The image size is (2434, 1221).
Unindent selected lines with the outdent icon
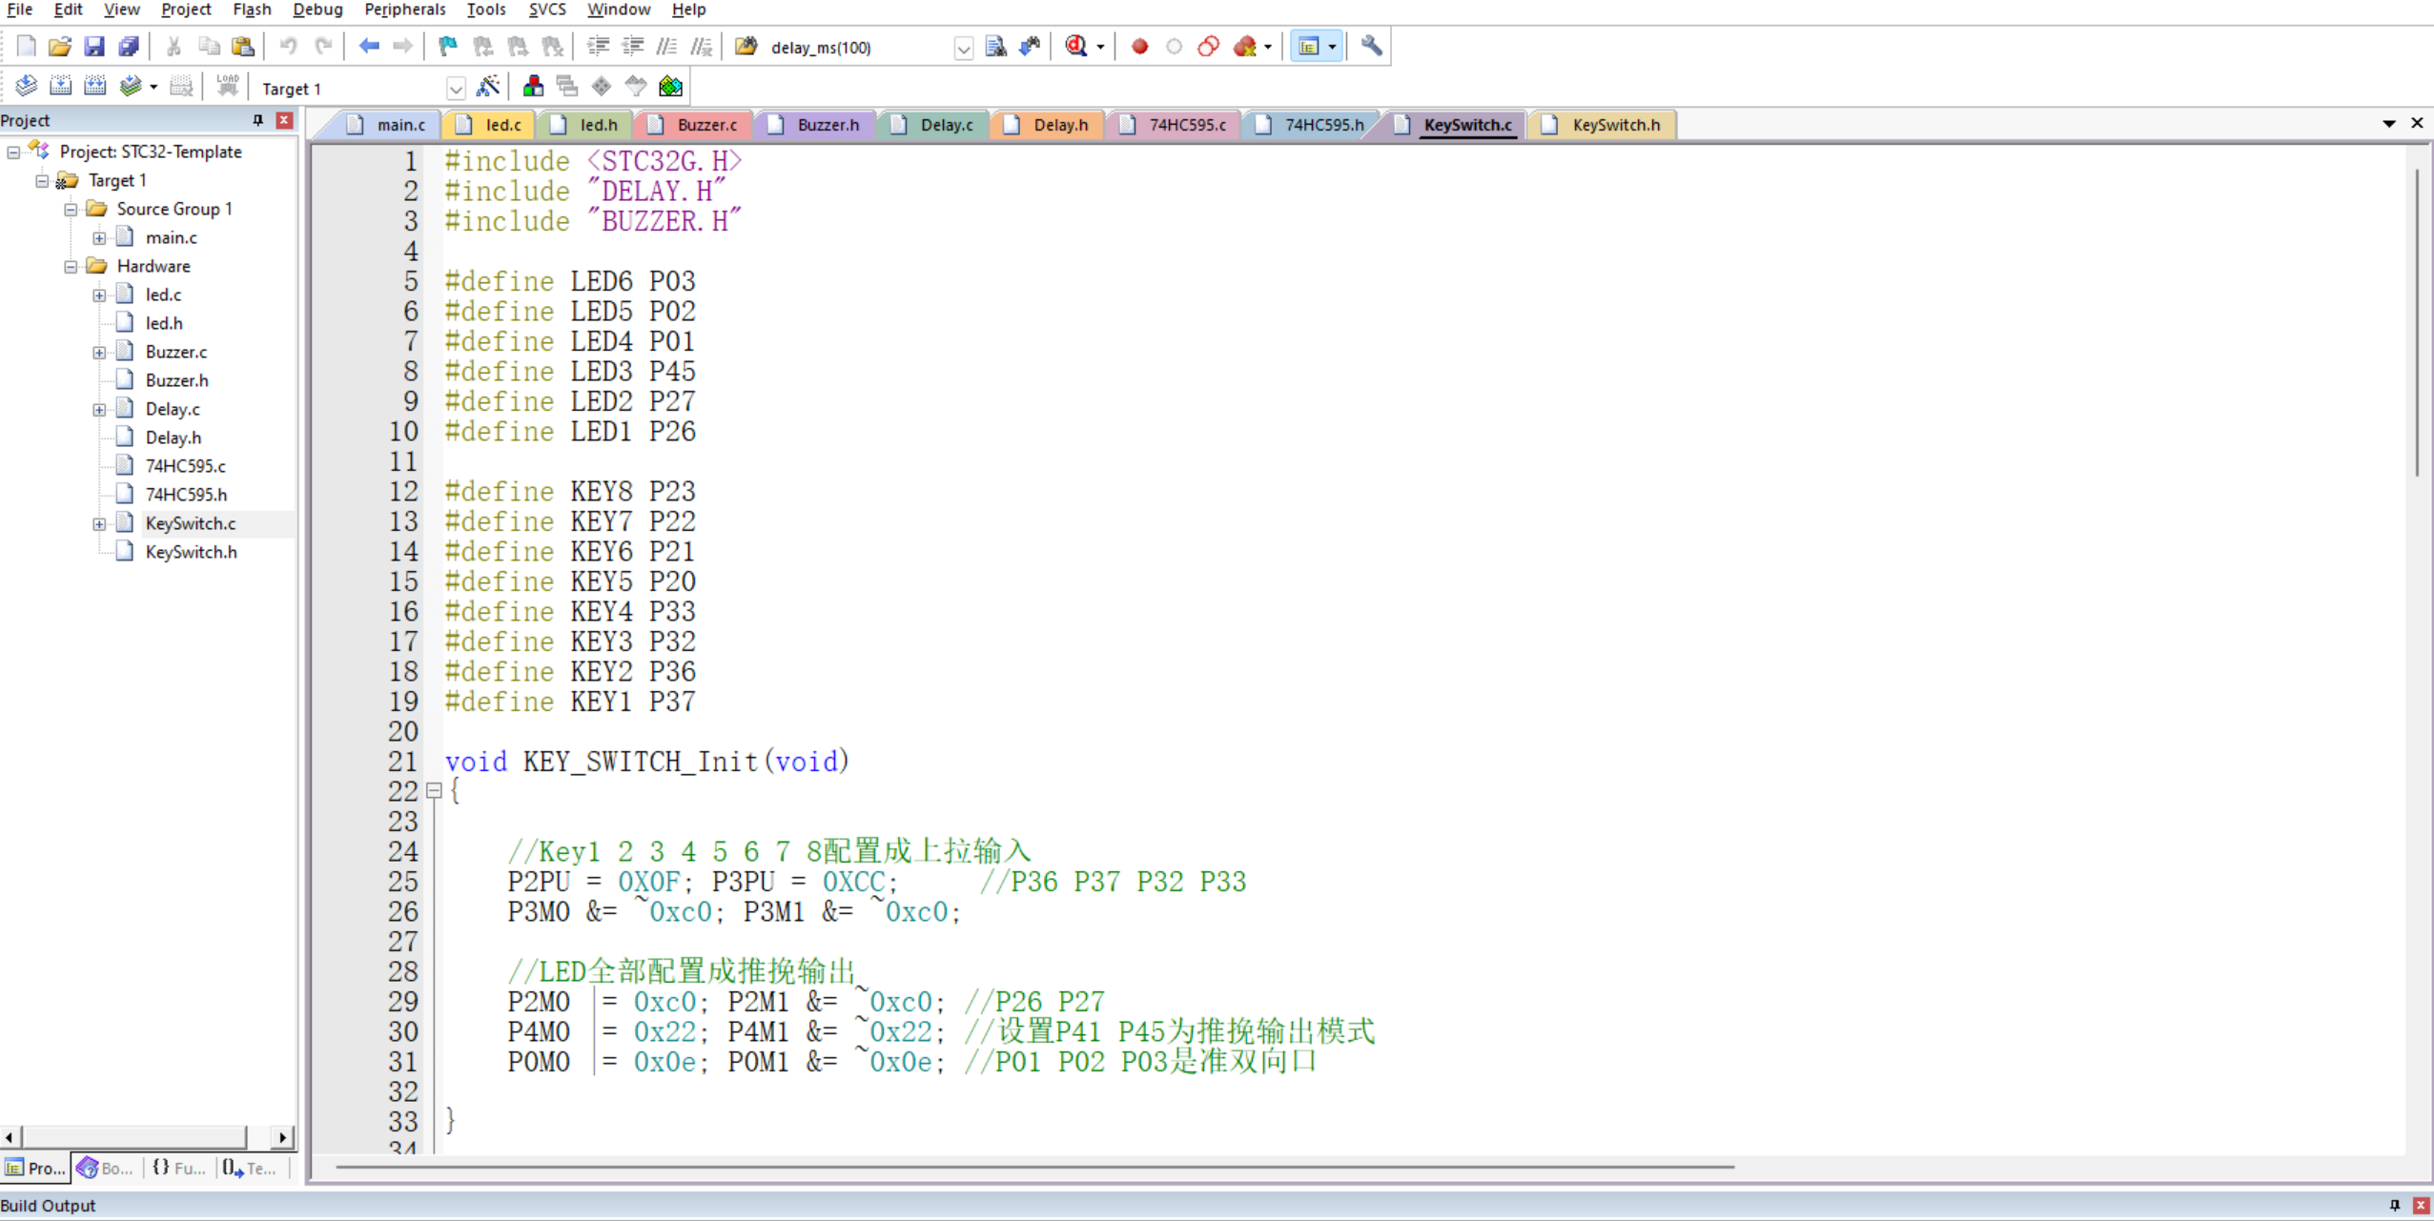(x=632, y=47)
